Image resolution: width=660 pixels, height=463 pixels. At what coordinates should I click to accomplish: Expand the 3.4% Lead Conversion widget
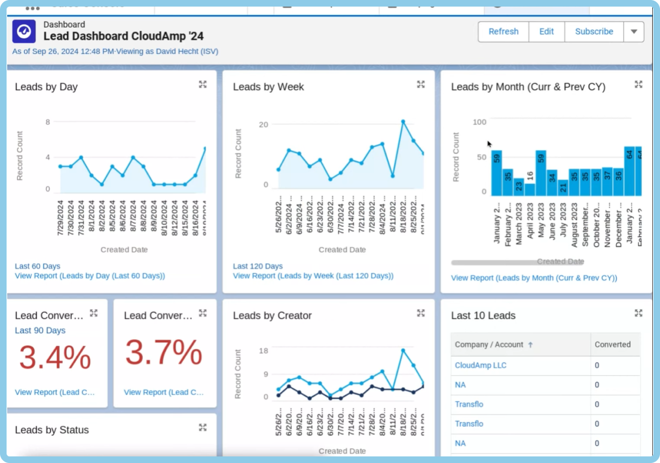point(94,313)
